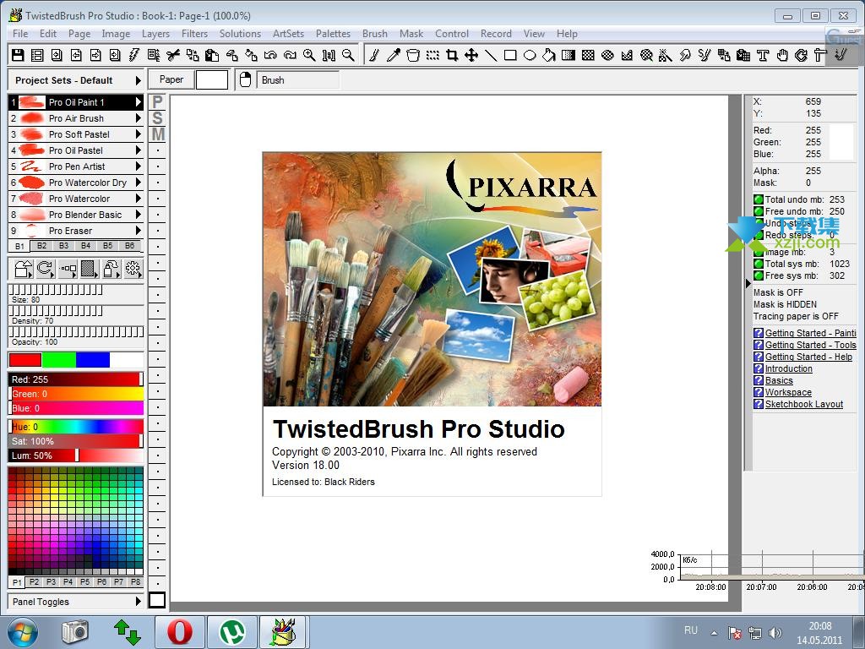This screenshot has height=649, width=865.
Task: Switch to the P4 palette tab
Action: pos(68,581)
